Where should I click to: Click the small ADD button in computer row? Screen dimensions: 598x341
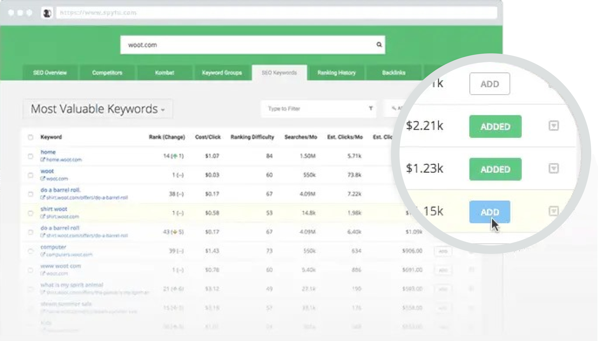coord(443,251)
